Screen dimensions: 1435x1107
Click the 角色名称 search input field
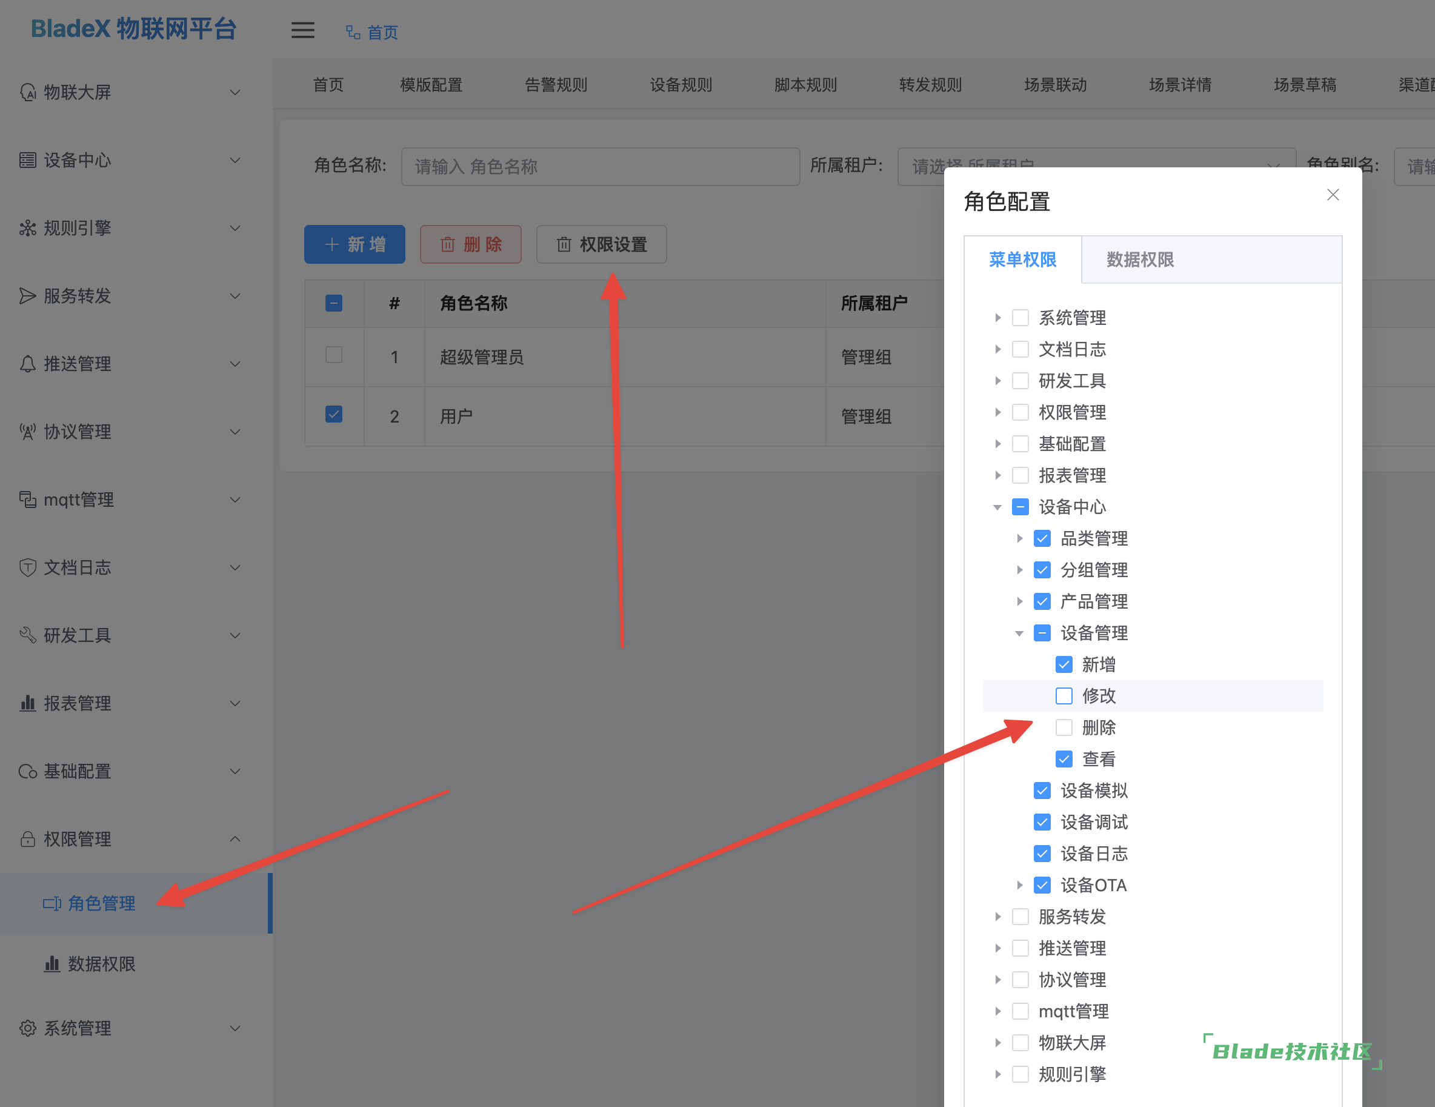tap(600, 167)
